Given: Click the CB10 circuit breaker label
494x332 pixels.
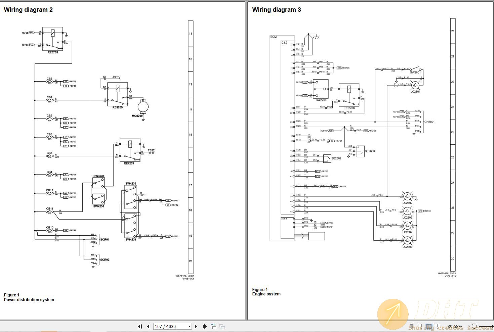Looking at the screenshot, I should (x=49, y=228).
